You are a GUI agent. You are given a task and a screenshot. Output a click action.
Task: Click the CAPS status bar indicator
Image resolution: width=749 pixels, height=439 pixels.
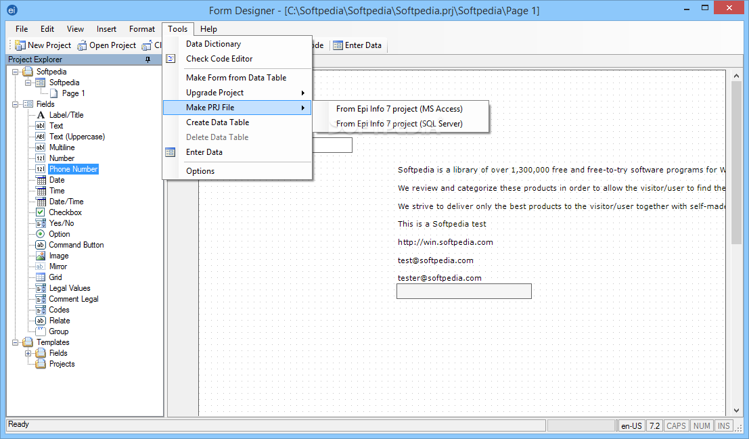pyautogui.click(x=676, y=426)
